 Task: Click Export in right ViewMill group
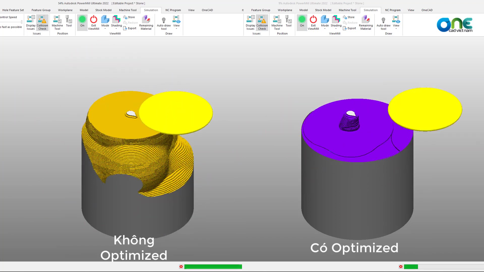[349, 28]
